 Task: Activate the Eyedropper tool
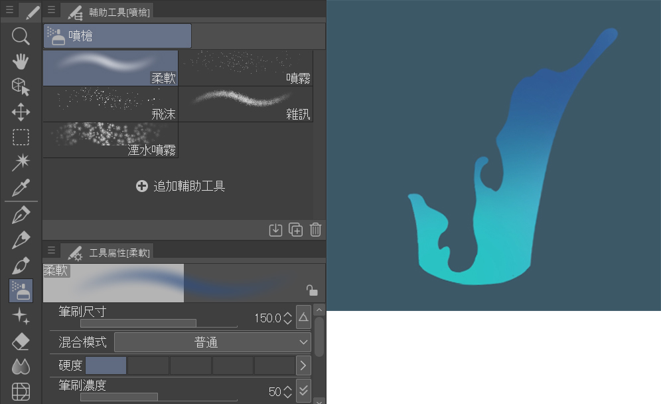21,187
